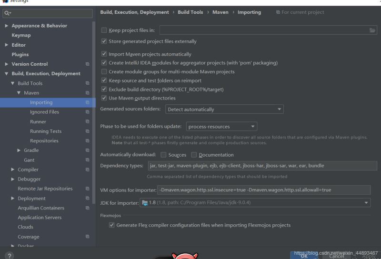
Task: Select Running Tests under Maven
Action: (x=46, y=131)
